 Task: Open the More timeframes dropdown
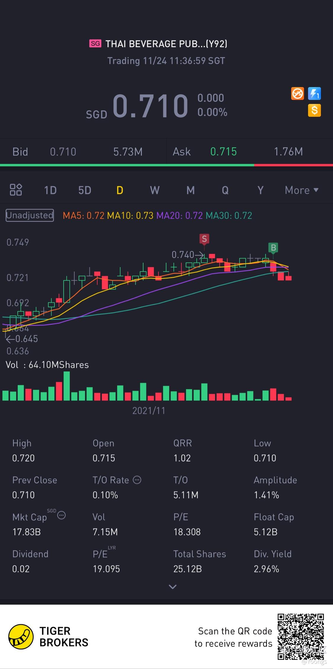(302, 190)
